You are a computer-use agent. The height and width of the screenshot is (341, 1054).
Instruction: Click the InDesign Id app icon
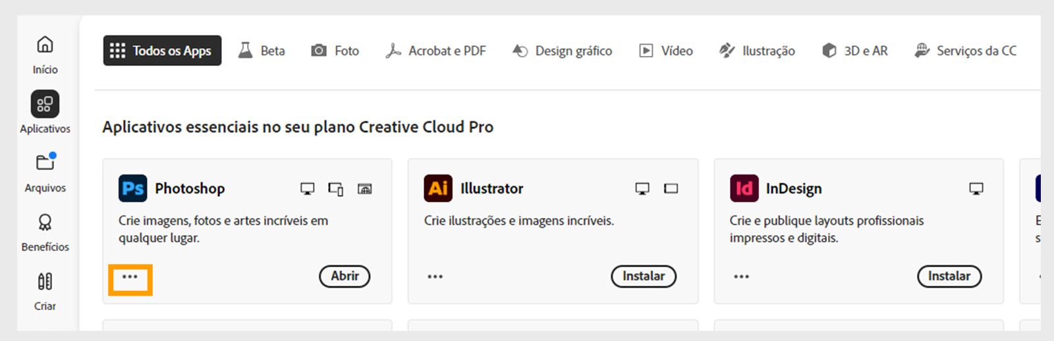point(744,188)
